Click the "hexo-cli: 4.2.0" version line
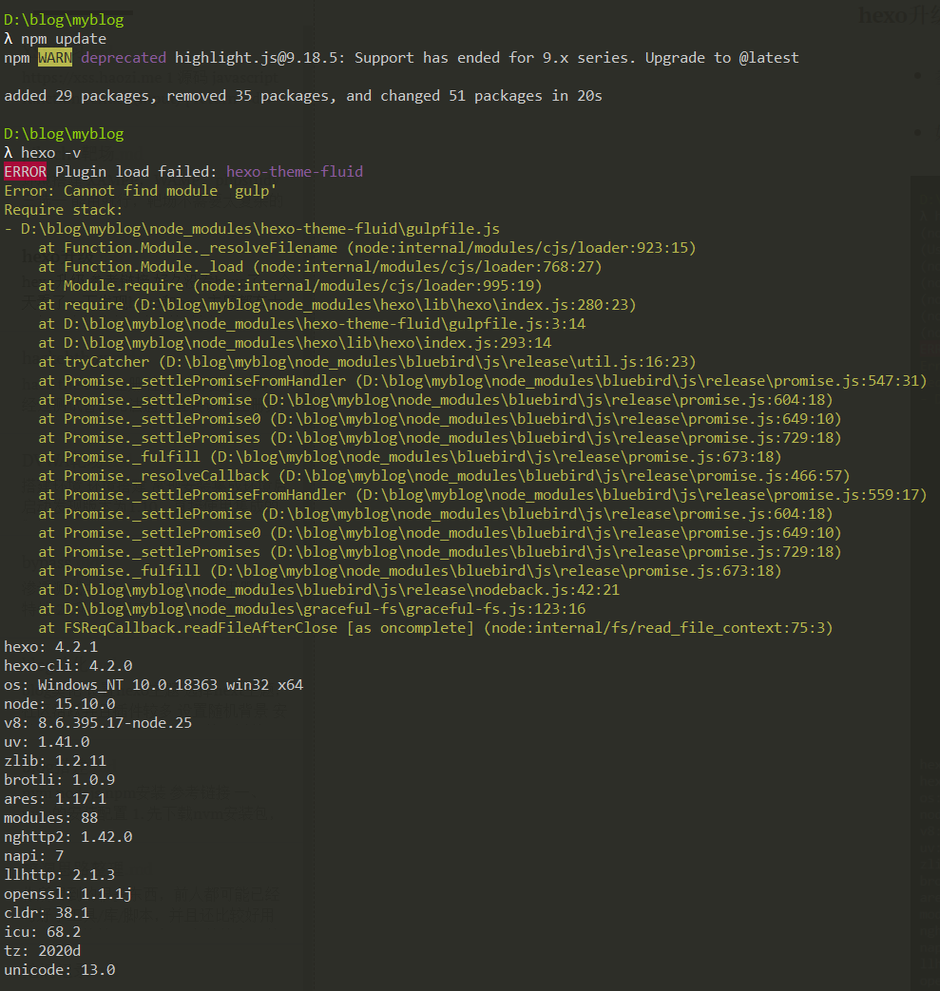Screen dimensions: 940x991 pyautogui.click(x=67, y=666)
